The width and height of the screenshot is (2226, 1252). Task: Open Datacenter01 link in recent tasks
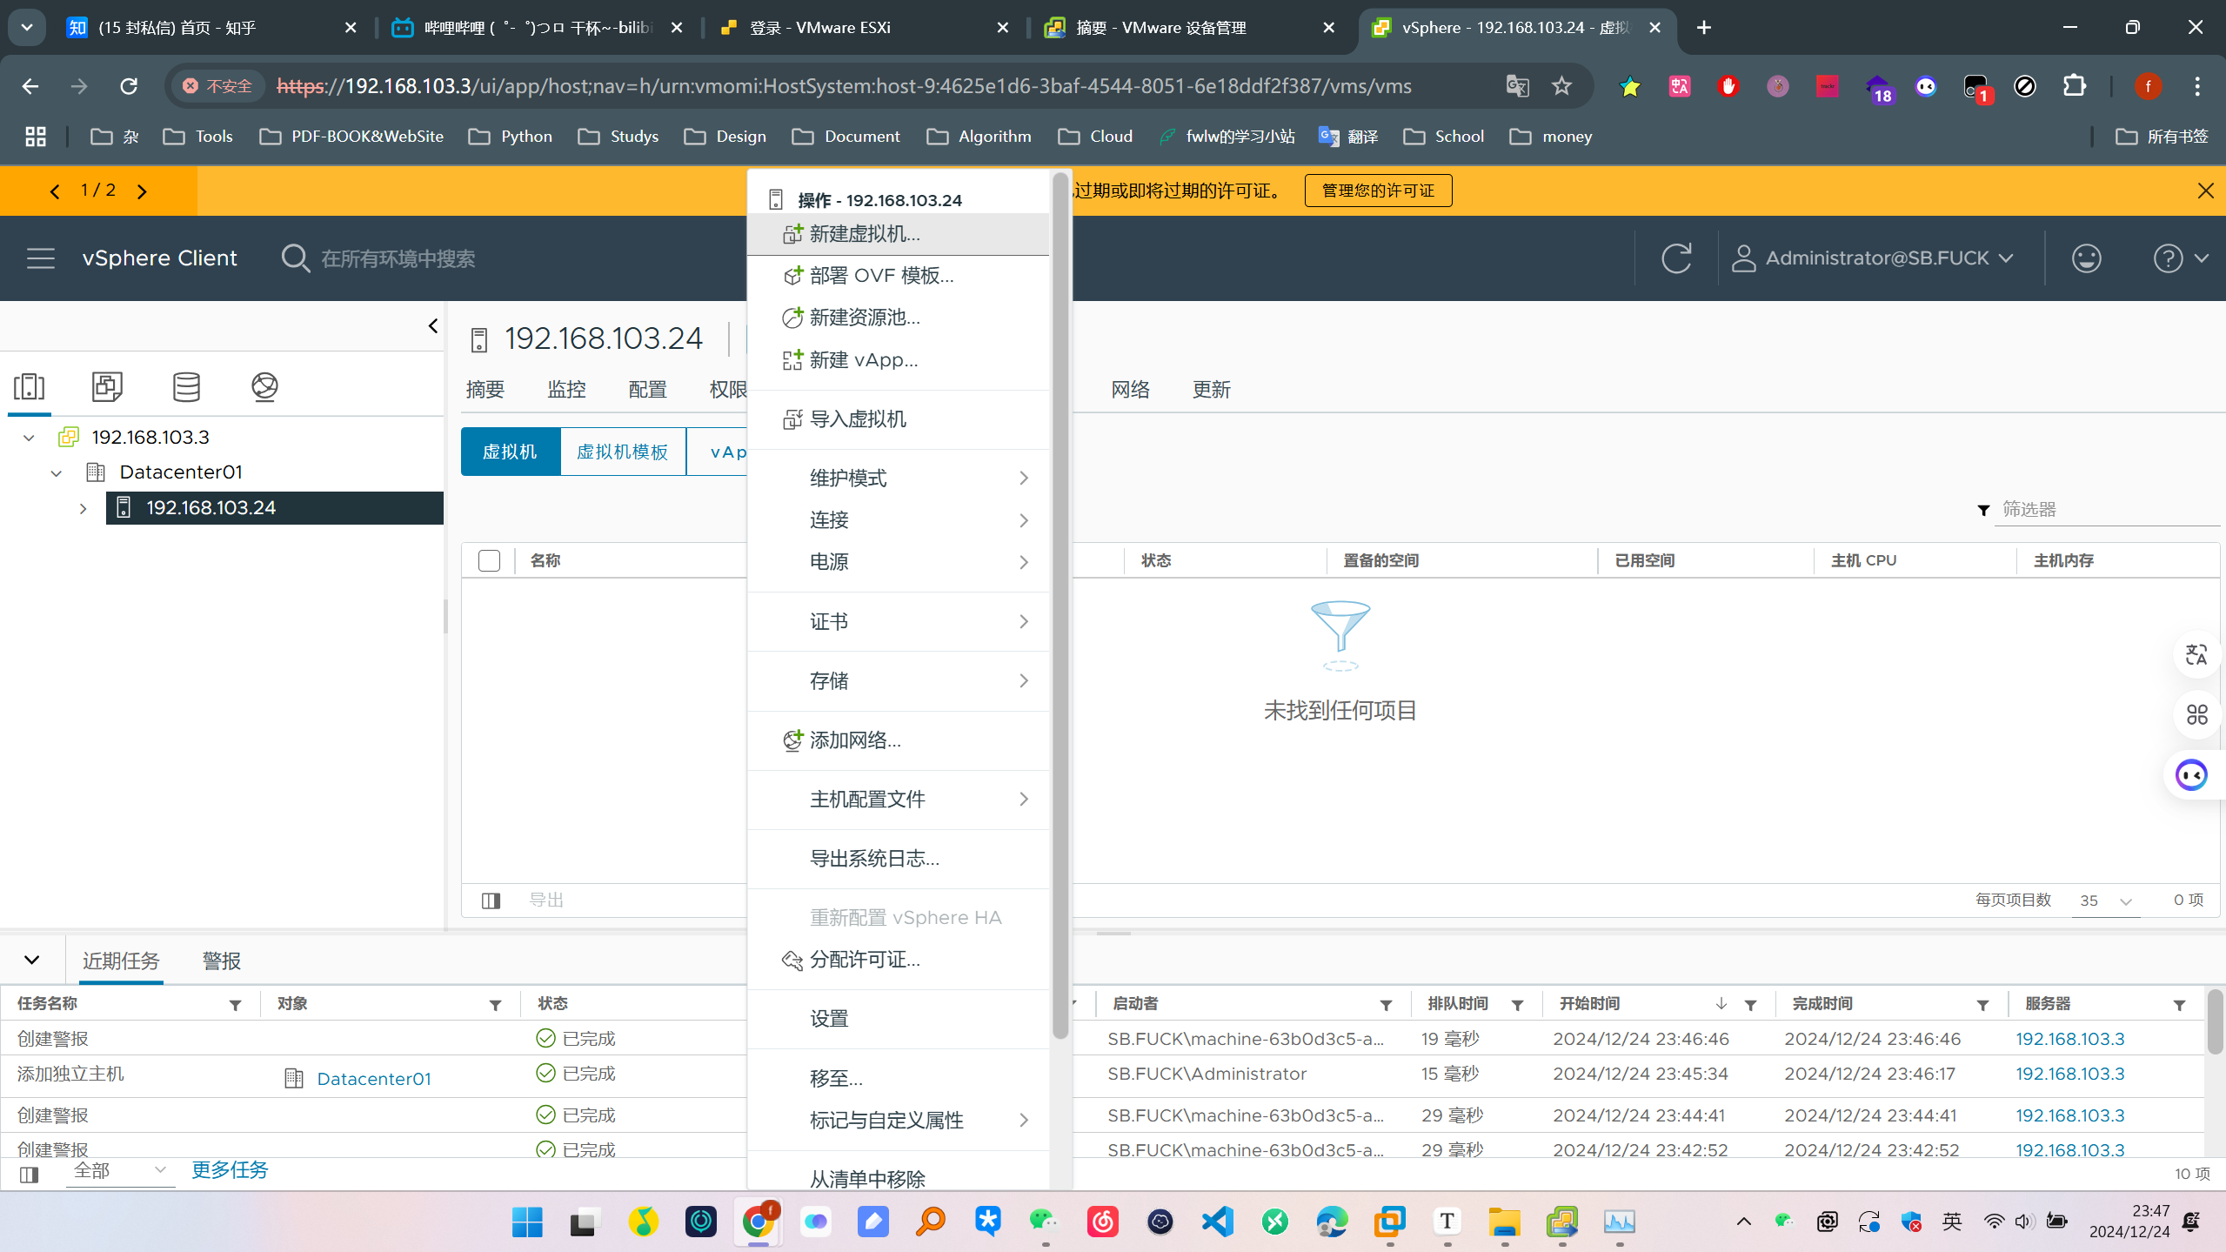374,1079
